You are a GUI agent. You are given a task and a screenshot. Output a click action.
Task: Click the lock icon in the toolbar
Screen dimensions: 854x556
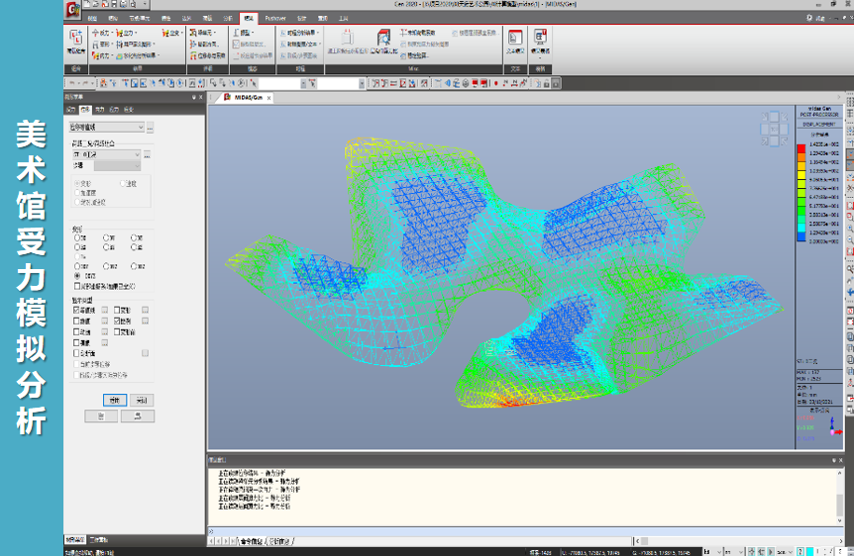(546, 83)
